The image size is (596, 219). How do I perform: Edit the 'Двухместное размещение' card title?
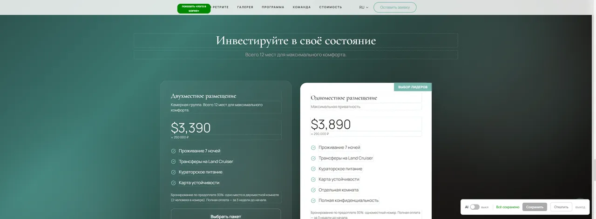tap(203, 96)
